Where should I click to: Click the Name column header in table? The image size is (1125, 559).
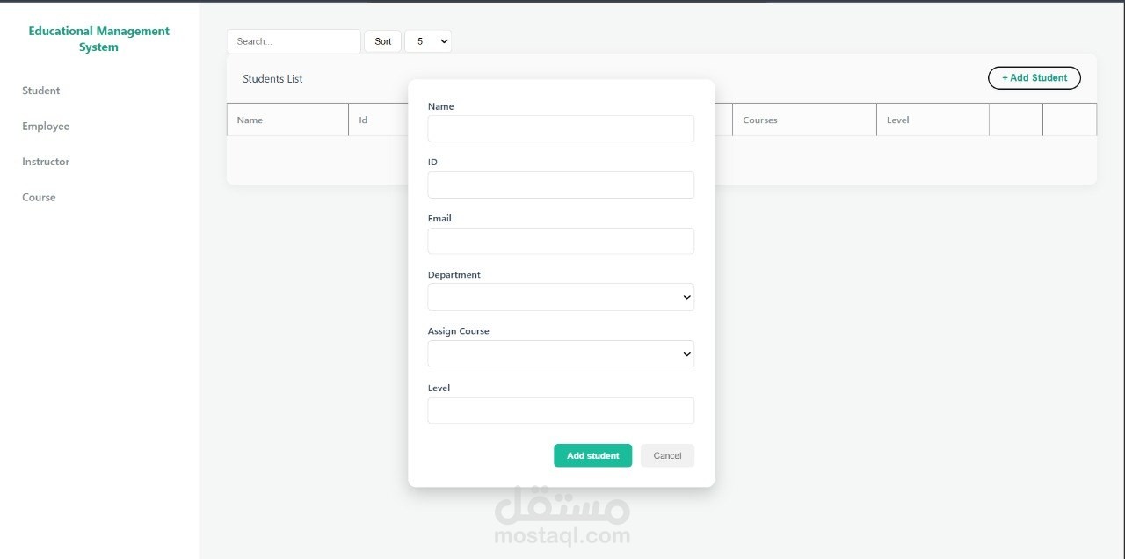click(287, 120)
